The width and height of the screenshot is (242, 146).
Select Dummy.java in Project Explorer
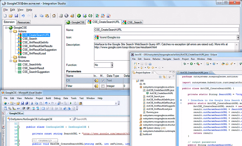pos(152,112)
